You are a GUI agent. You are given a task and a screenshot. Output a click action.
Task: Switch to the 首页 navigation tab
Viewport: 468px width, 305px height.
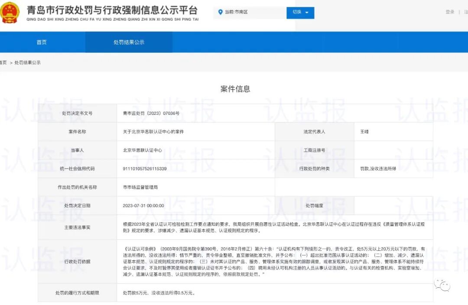coord(41,42)
